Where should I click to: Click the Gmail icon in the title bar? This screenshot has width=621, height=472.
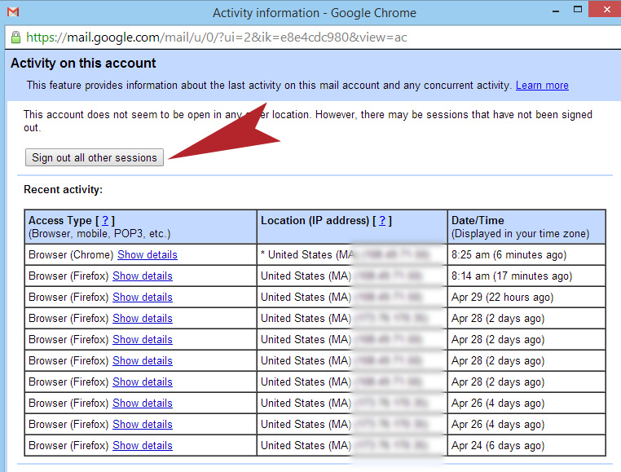13,12
